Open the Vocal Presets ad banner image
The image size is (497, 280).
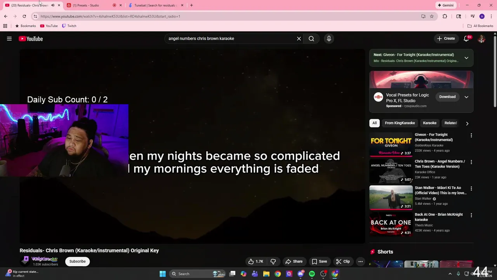pos(421,80)
